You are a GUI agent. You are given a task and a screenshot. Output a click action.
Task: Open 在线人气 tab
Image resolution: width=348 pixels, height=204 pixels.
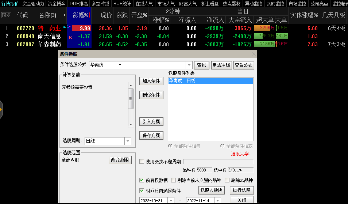point(144,4)
